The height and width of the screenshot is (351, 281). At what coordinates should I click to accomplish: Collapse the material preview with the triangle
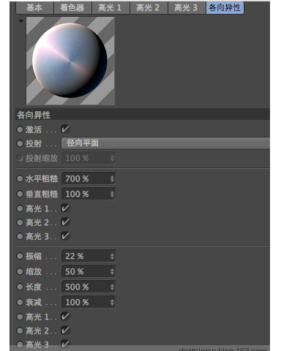[x=21, y=21]
